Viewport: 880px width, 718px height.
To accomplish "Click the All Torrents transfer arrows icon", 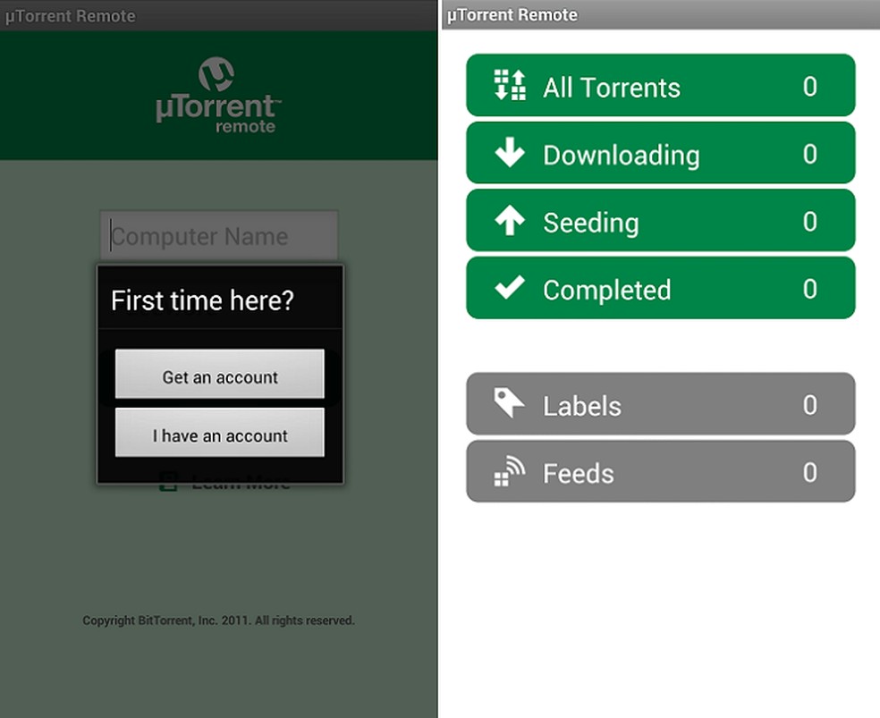I will point(510,85).
